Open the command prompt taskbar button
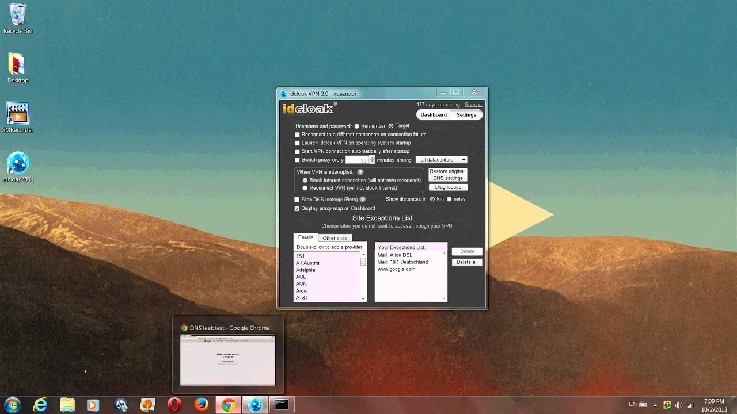The width and height of the screenshot is (737, 414). 282,405
